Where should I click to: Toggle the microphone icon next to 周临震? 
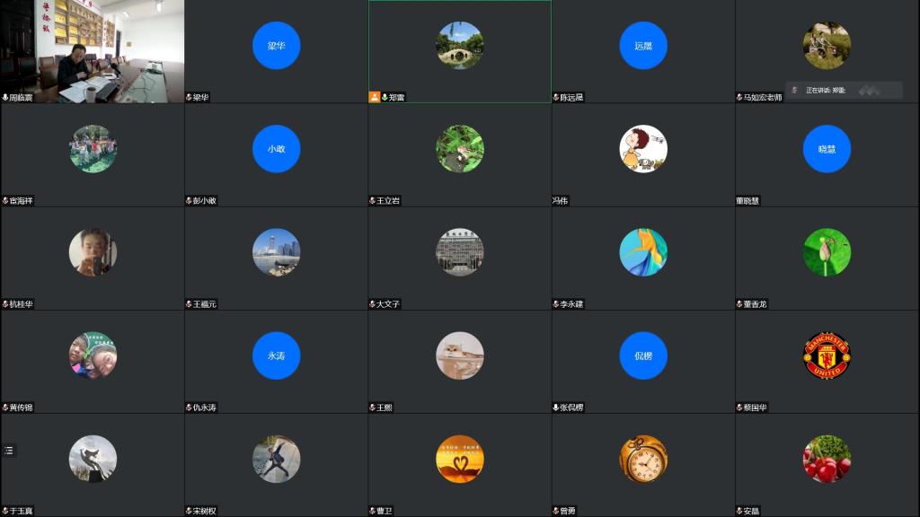tap(5, 97)
